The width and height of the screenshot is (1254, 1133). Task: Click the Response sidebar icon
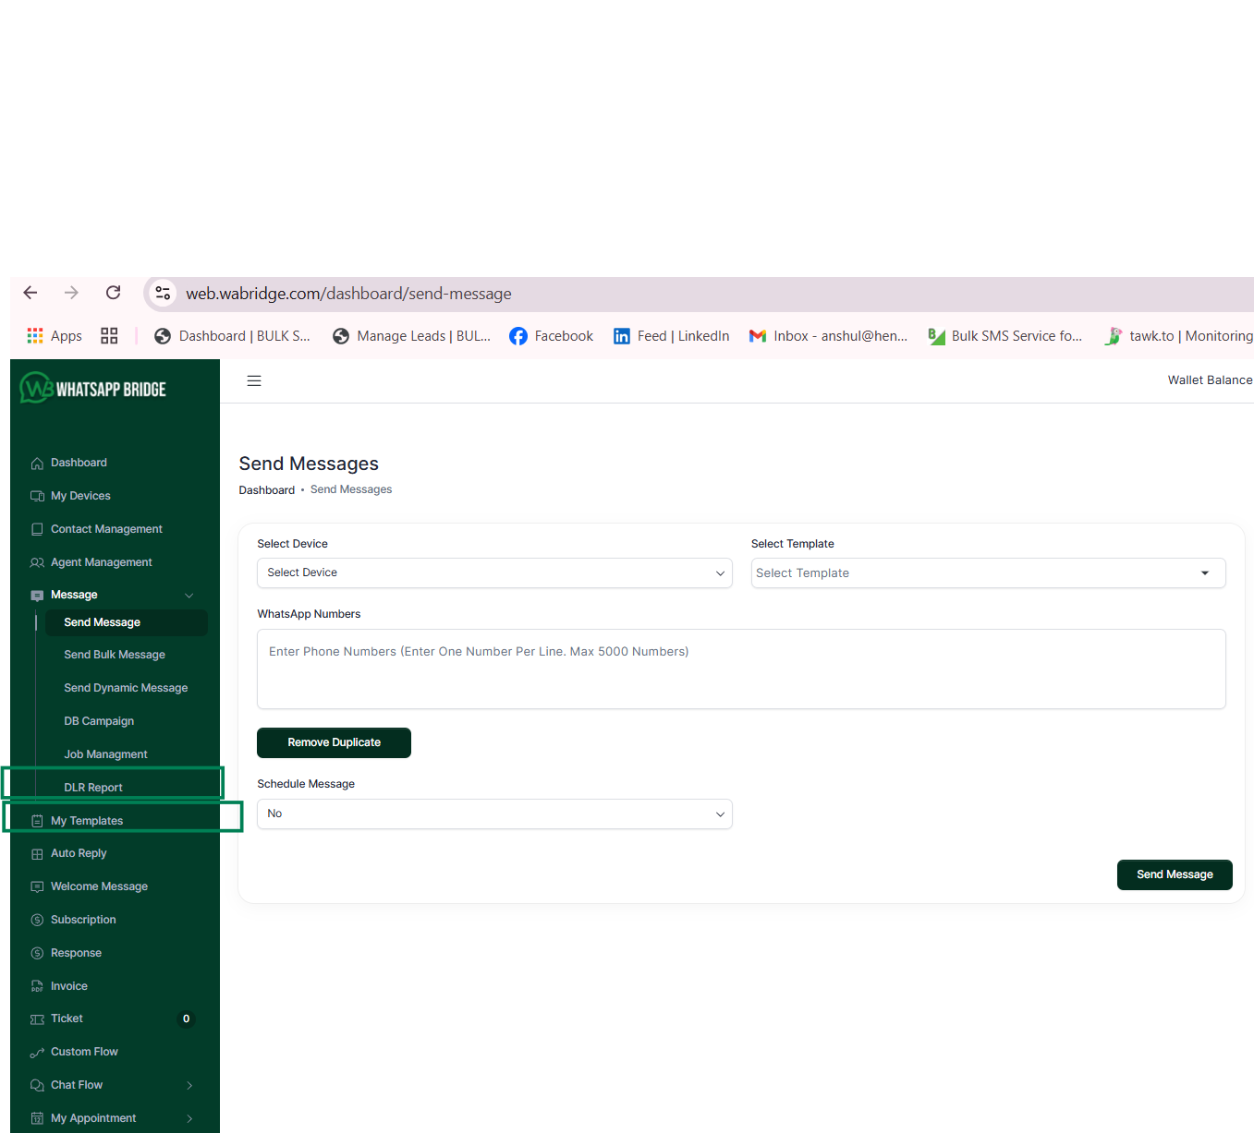click(37, 953)
